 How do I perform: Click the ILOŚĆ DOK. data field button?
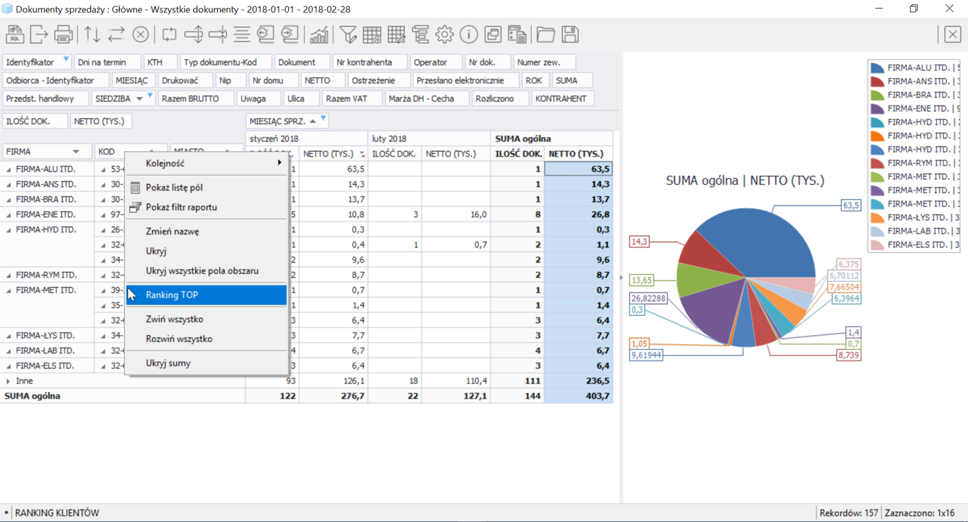click(x=34, y=121)
